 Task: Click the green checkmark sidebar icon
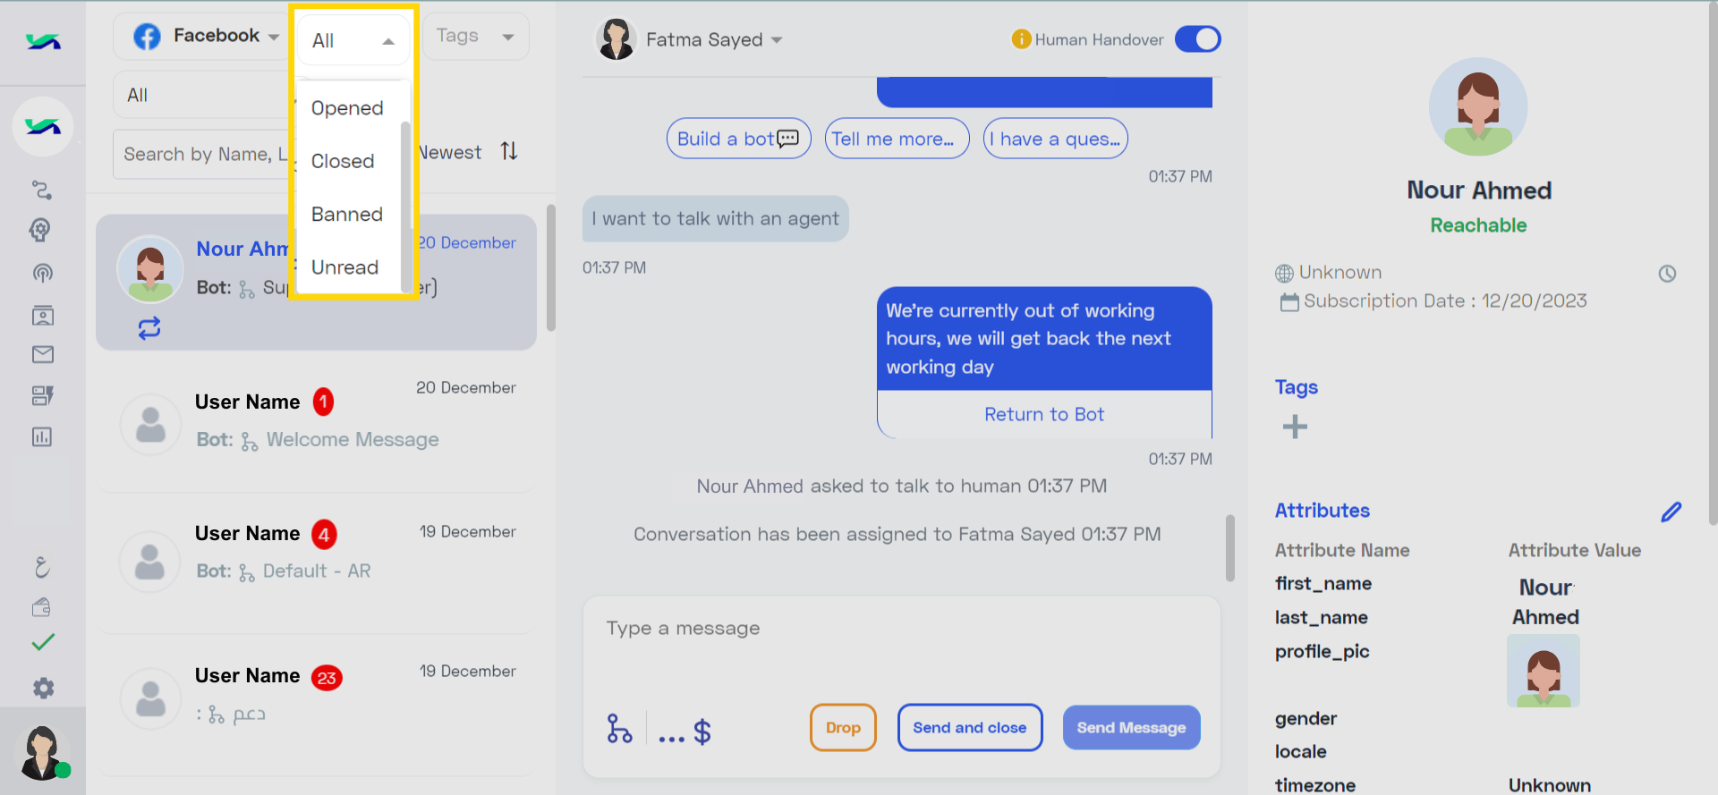43,642
